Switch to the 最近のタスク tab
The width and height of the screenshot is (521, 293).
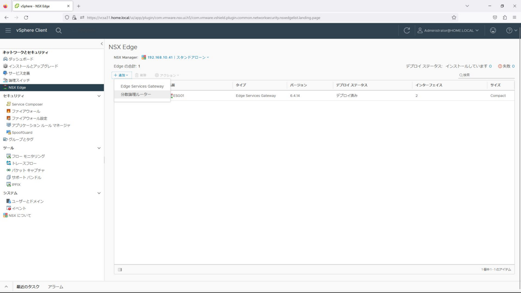pyautogui.click(x=28, y=287)
